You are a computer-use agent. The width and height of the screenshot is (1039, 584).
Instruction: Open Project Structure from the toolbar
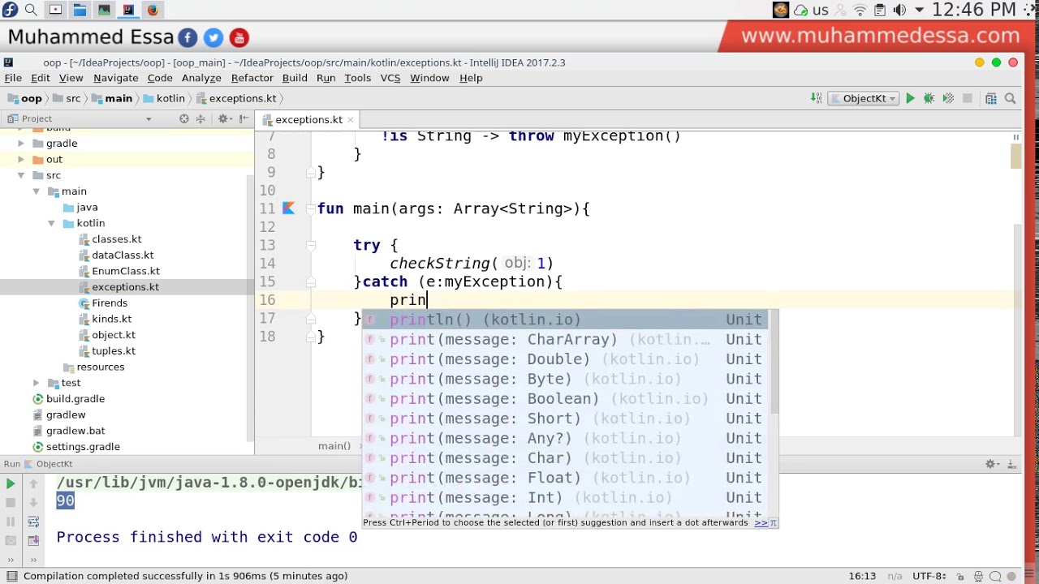(990, 98)
